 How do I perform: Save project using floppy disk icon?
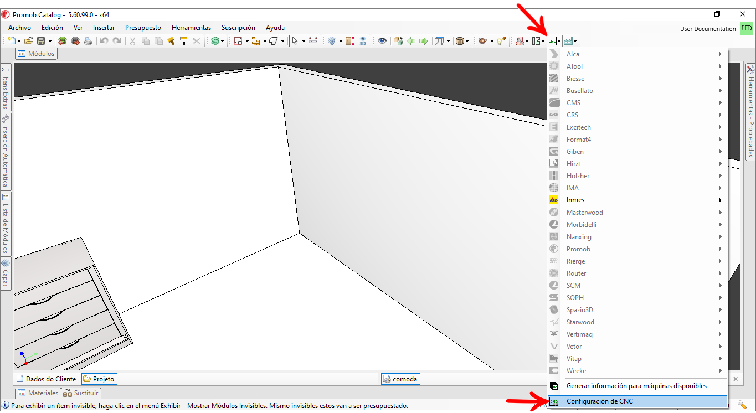[x=41, y=41]
